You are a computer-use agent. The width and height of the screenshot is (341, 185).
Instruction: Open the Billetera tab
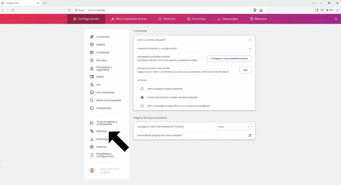258,19
